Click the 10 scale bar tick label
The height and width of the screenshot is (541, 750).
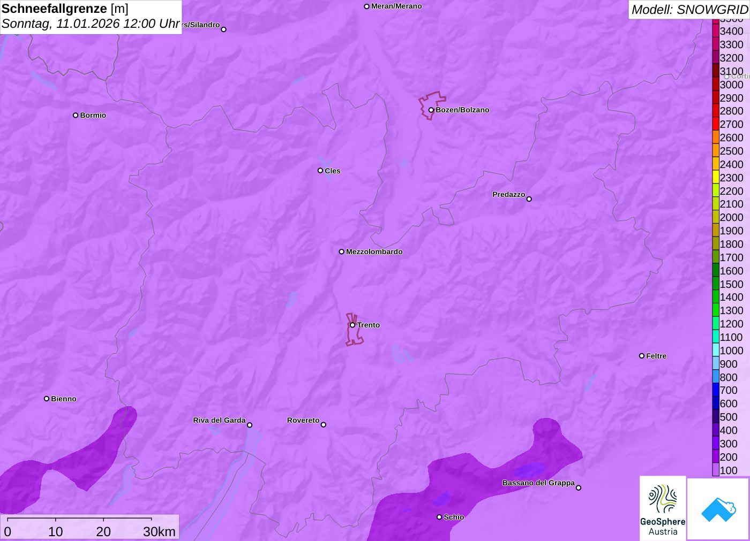(x=56, y=531)
